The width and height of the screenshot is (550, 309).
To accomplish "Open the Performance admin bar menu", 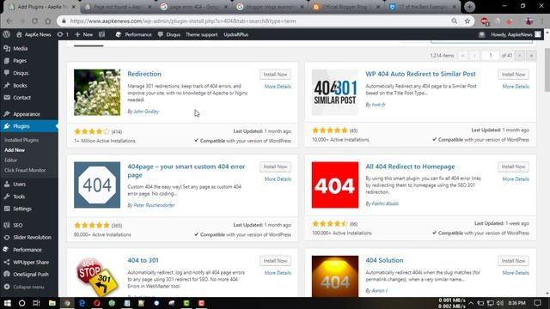I will (x=134, y=34).
